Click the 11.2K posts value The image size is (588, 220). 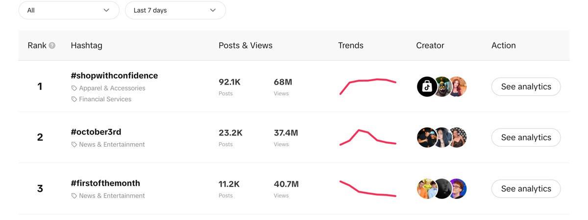tap(229, 184)
